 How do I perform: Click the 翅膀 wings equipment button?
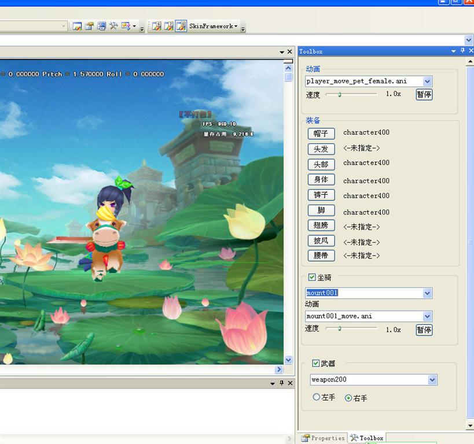tap(321, 225)
